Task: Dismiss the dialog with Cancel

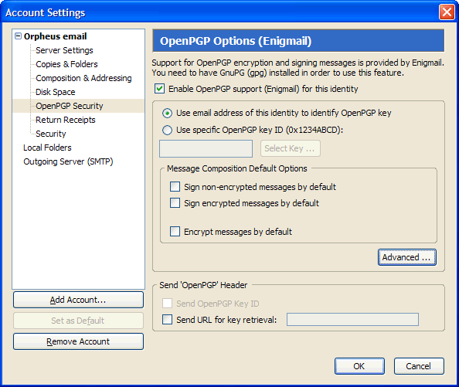Action: [x=419, y=366]
